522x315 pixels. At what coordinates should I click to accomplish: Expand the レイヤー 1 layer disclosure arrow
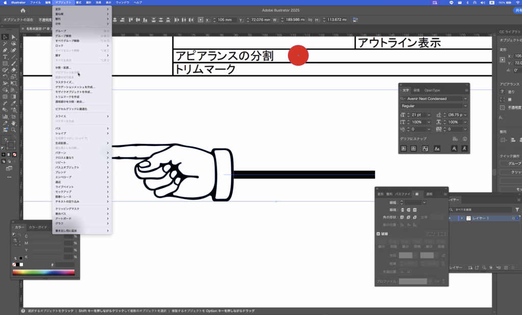click(x=462, y=218)
